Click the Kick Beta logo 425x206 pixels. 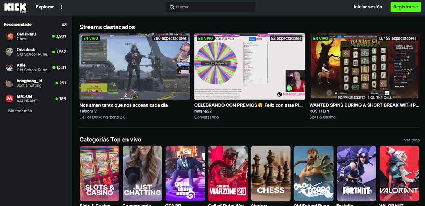coord(16,7)
